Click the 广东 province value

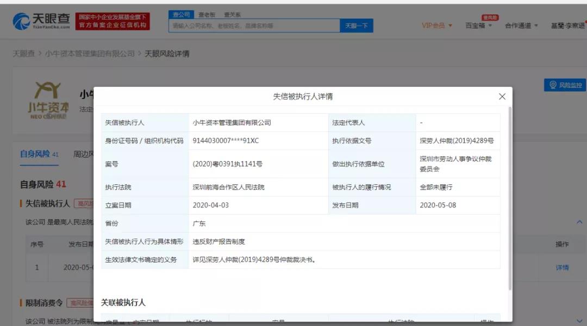(x=199, y=223)
